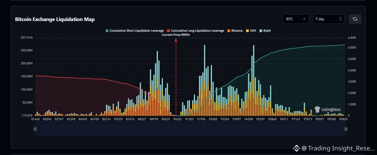The height and width of the screenshot is (155, 377).
Task: Toggle the OKX legend entry
Action: [x=251, y=31]
